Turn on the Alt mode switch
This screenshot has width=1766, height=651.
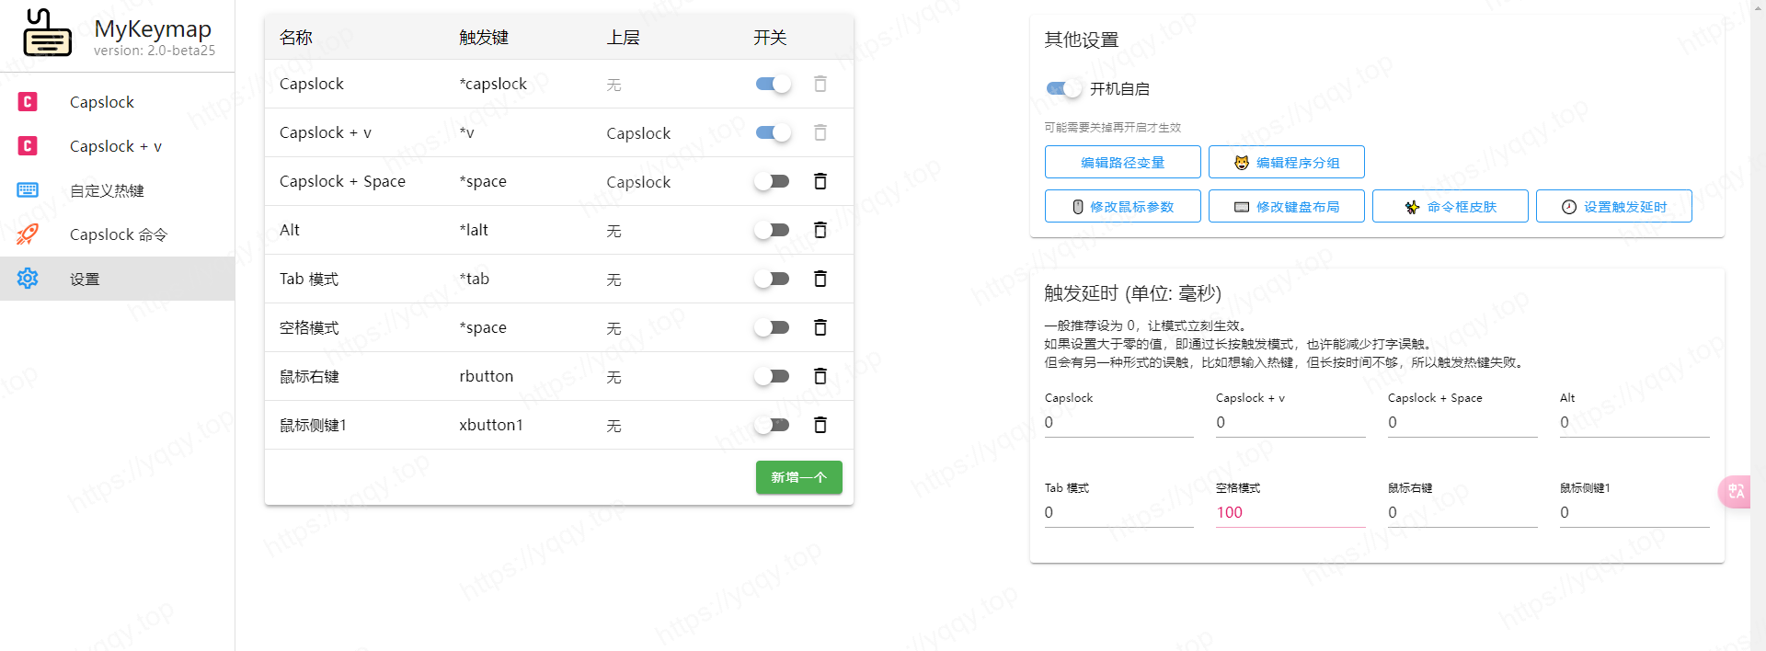click(773, 230)
